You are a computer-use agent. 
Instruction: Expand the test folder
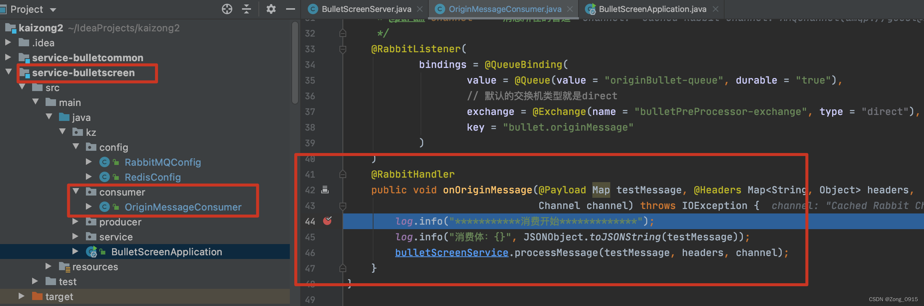[35, 281]
